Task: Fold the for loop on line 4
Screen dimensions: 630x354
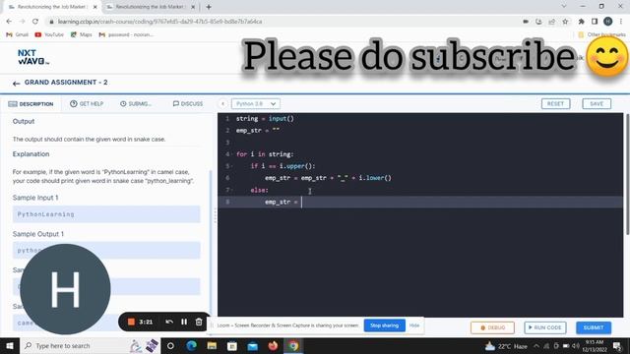Action: tap(231, 154)
